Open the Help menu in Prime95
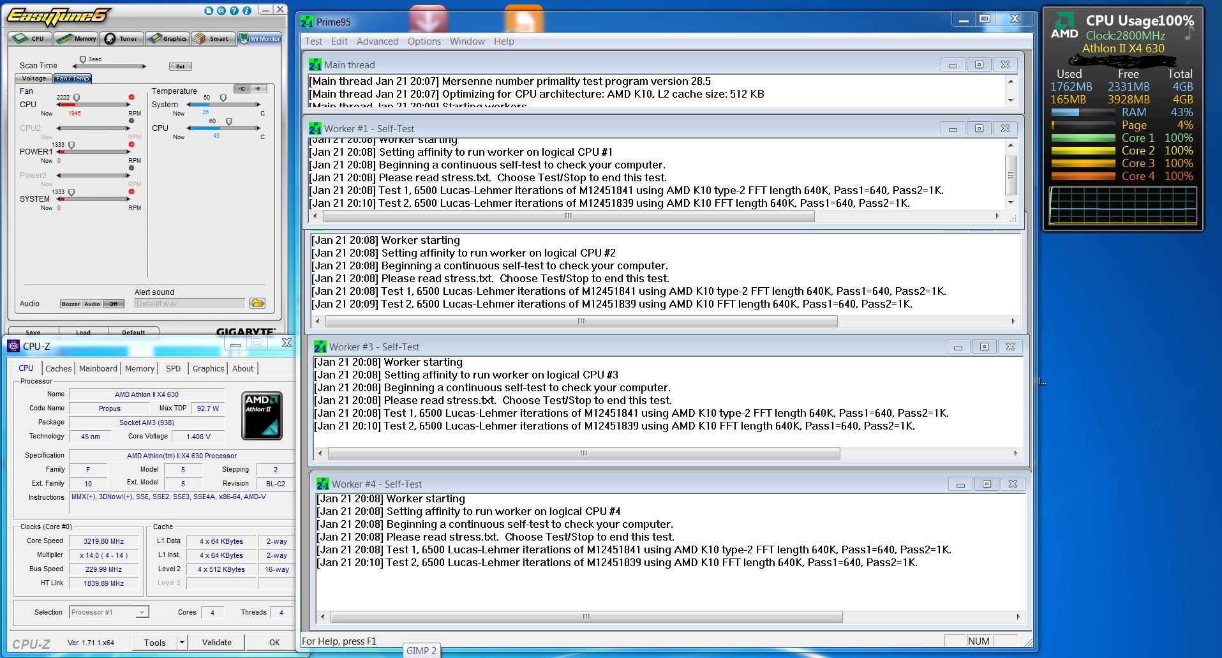This screenshot has height=658, width=1222. pos(503,41)
